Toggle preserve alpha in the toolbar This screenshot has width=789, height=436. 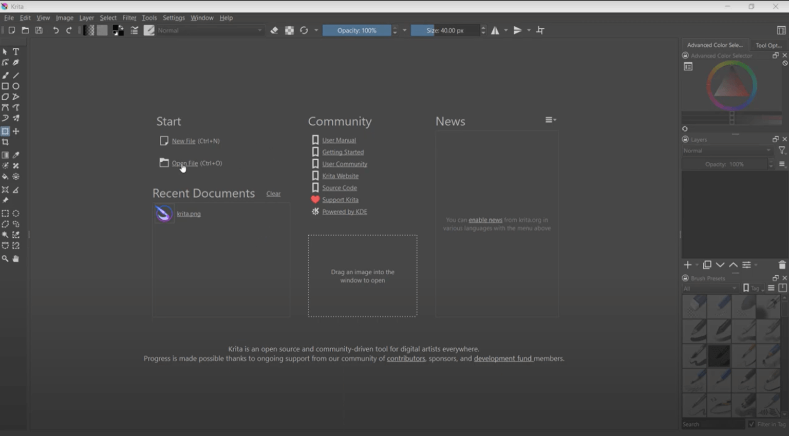click(289, 30)
